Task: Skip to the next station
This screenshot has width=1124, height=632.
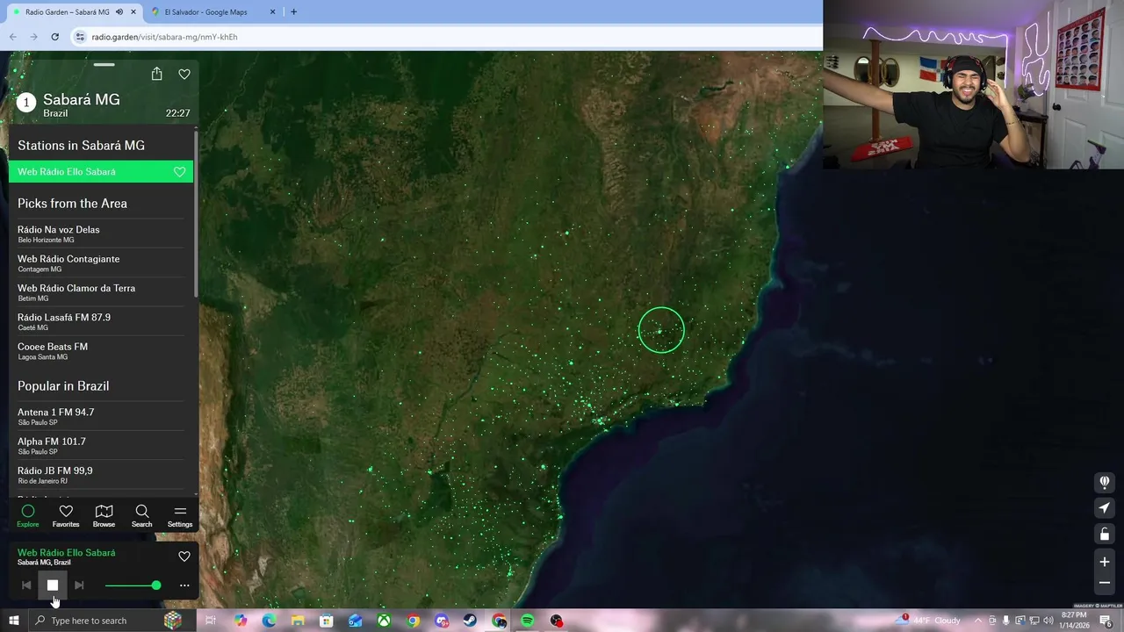Action: pyautogui.click(x=79, y=585)
